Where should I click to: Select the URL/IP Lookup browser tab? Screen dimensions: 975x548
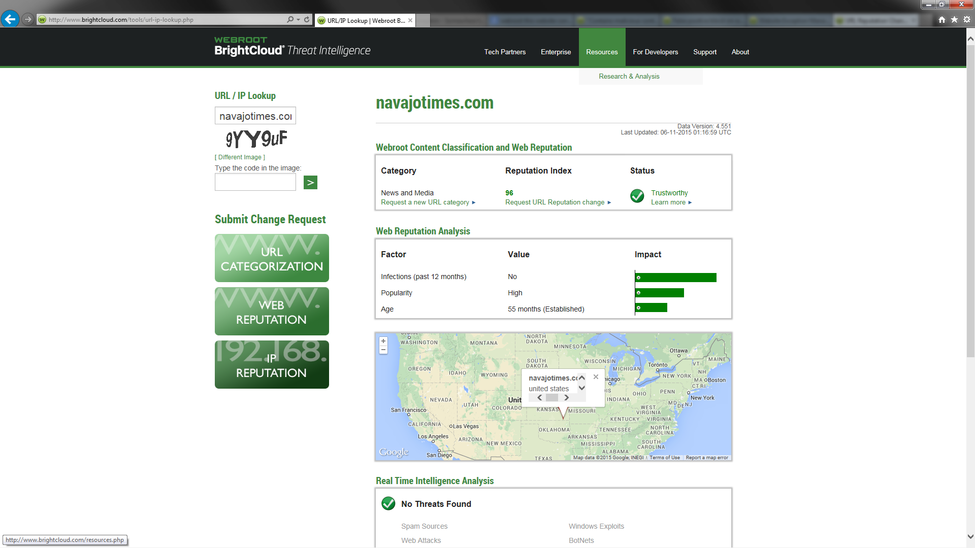[365, 20]
